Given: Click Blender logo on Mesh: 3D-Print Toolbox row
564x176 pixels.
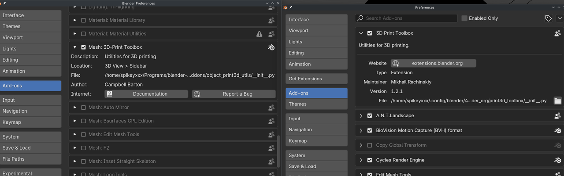Looking at the screenshot, I should point(271,47).
